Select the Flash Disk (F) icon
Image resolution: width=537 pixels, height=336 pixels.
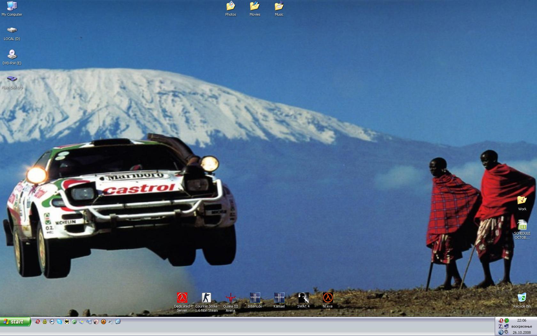(12, 82)
